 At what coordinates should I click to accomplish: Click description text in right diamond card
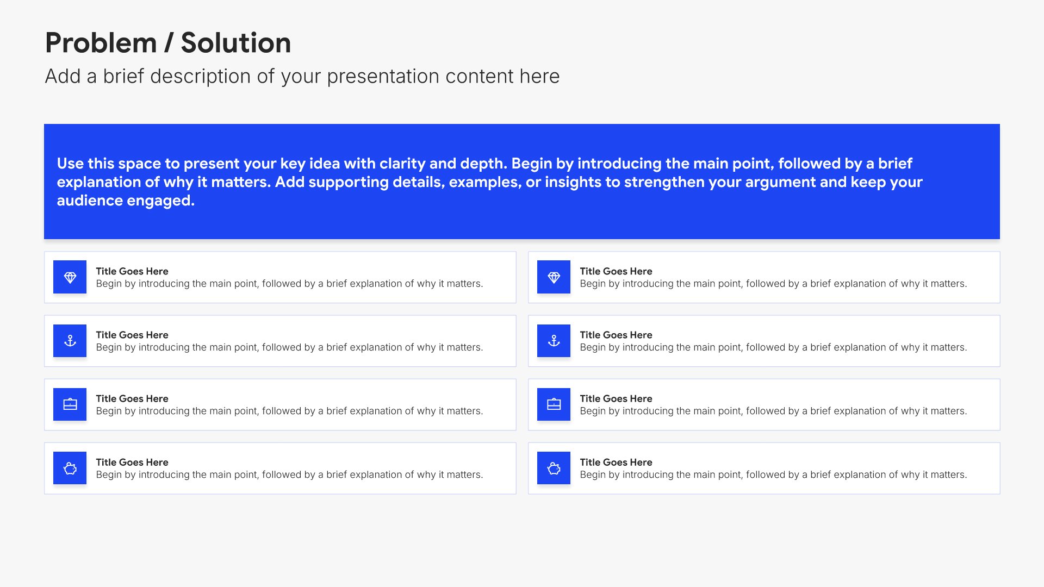(773, 284)
